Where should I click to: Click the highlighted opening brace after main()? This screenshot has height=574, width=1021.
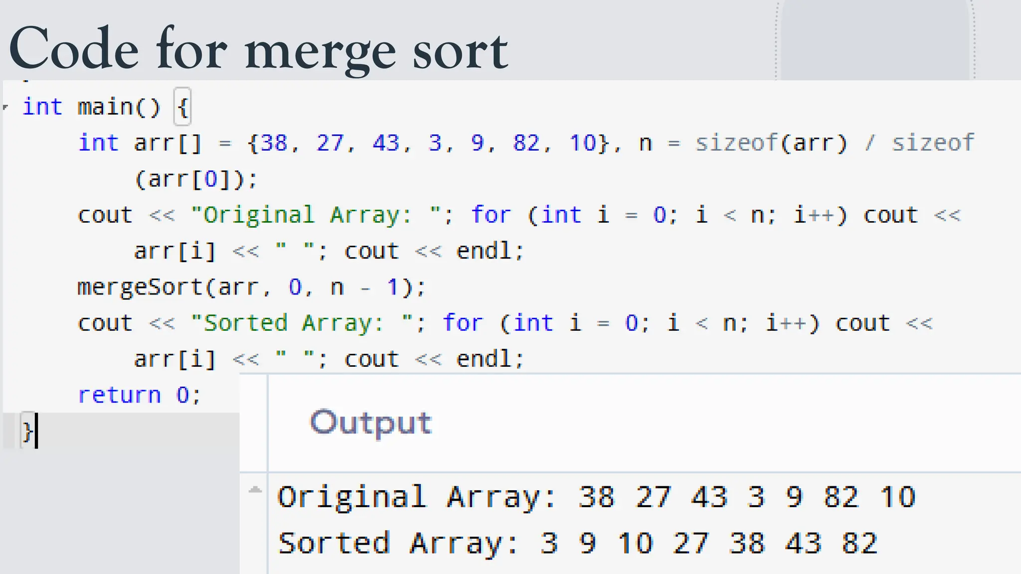click(182, 107)
